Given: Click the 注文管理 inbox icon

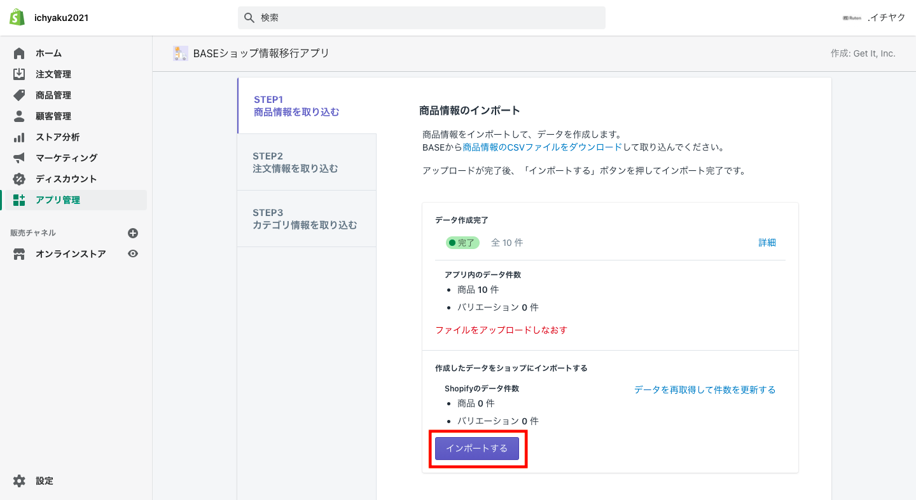Looking at the screenshot, I should (x=19, y=74).
